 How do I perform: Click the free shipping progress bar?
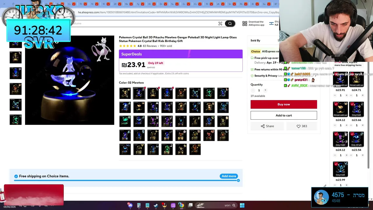tap(126, 181)
